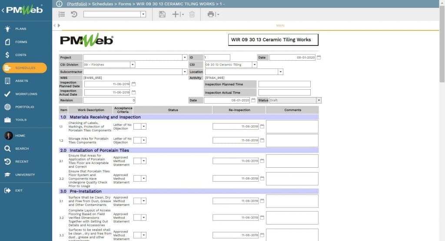Click the history toolbar icon

point(74,14)
